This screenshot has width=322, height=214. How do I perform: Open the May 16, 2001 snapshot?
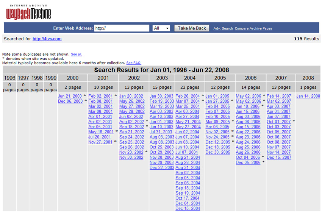click(x=101, y=132)
